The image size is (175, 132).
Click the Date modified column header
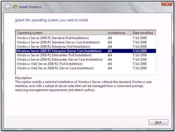[x=143, y=33]
